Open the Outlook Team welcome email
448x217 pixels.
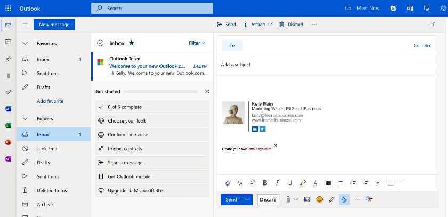click(153, 66)
